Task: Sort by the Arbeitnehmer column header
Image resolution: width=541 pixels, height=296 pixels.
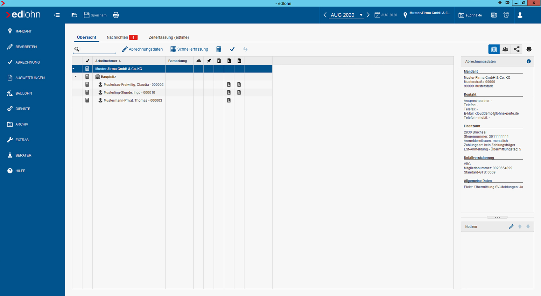Action: click(x=129, y=61)
